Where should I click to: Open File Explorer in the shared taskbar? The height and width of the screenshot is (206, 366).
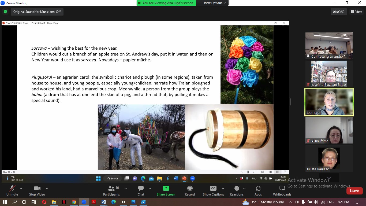pyautogui.click(x=159, y=178)
